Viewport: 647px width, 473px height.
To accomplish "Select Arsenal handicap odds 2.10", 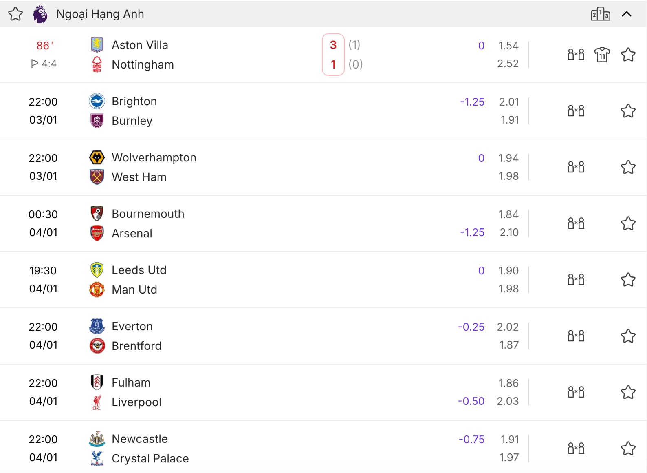I will click(x=509, y=232).
